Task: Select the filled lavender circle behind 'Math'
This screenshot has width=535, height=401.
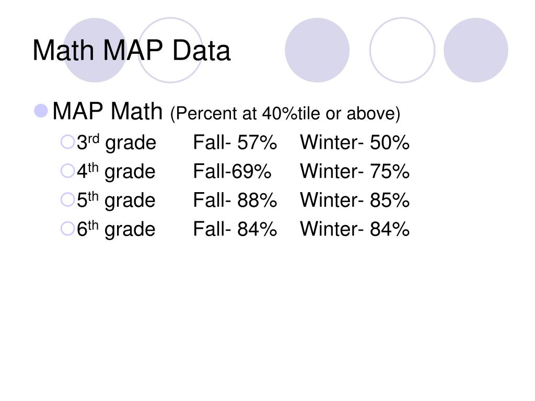Action: point(95,50)
